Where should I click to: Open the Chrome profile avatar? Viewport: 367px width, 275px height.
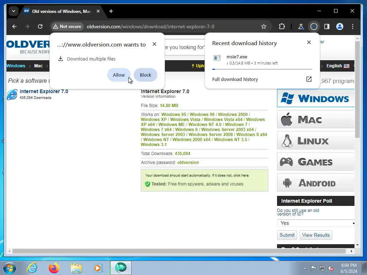(340, 26)
